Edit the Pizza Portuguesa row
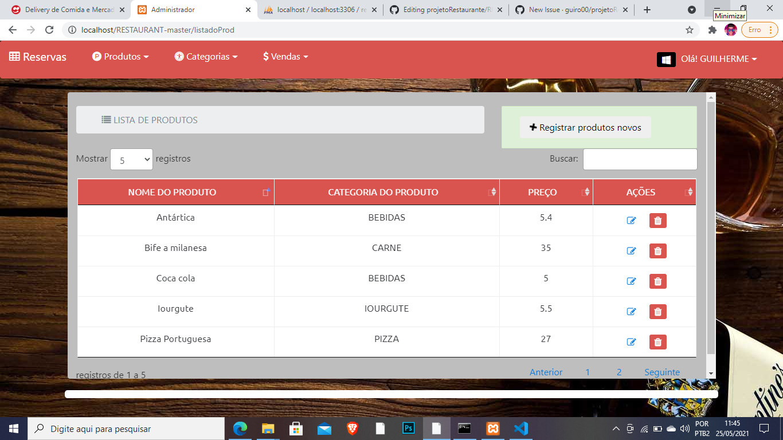 631,342
